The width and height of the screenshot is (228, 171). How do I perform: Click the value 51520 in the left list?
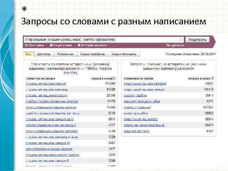pos(111,89)
